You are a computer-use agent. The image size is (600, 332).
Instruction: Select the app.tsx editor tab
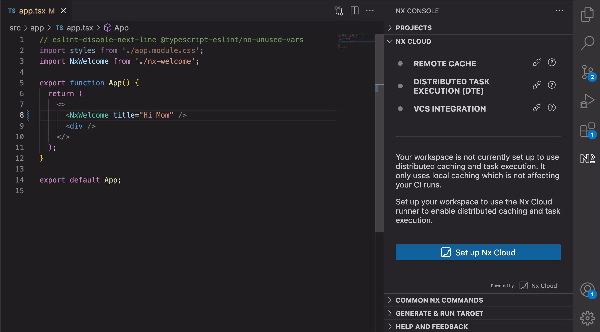click(x=32, y=11)
